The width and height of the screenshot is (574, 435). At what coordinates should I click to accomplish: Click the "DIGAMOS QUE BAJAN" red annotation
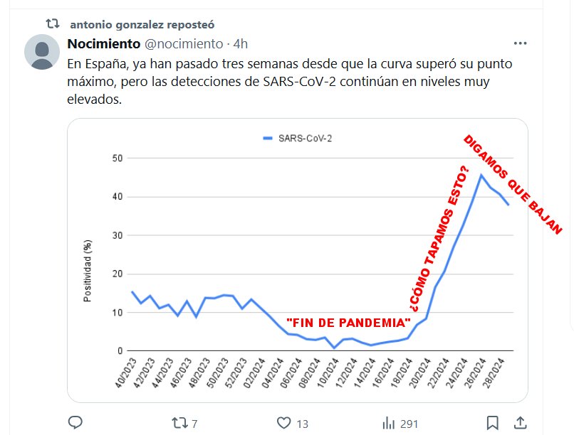pos(513,184)
